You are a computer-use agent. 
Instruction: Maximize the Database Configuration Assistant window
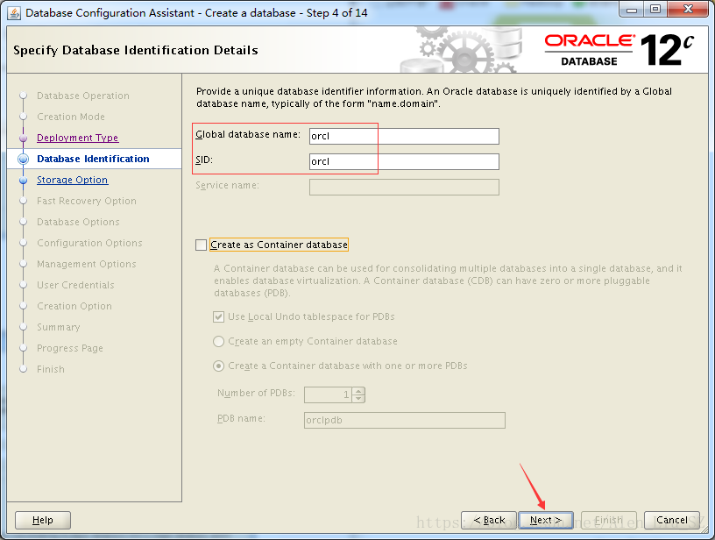pyautogui.click(x=655, y=10)
